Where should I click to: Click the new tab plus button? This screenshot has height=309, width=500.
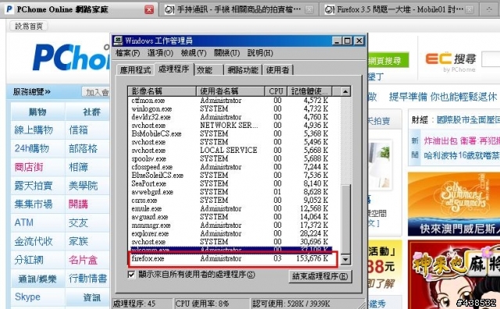(x=489, y=10)
